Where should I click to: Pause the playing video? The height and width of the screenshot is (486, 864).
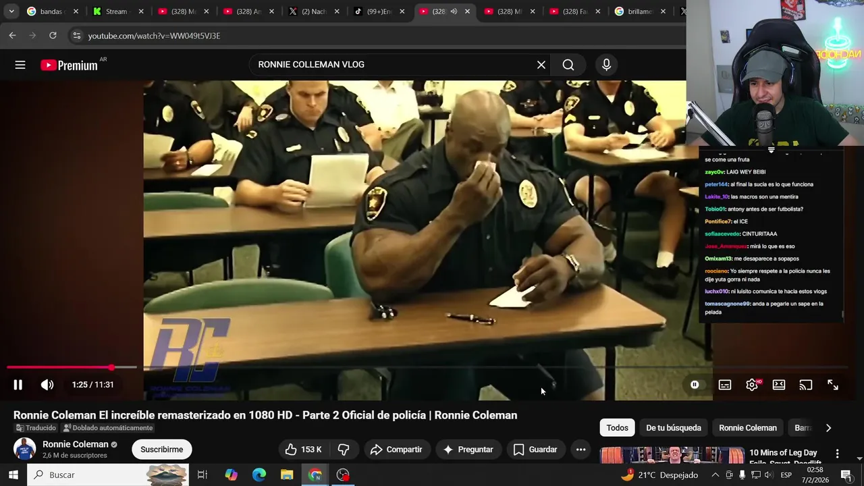pyautogui.click(x=18, y=385)
